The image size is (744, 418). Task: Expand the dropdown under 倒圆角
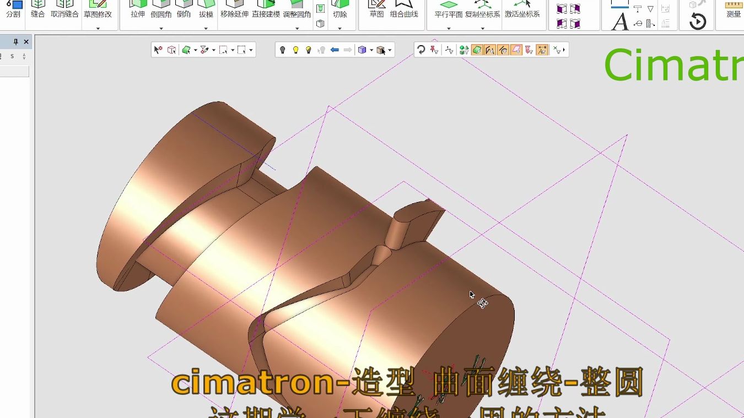coord(161,28)
